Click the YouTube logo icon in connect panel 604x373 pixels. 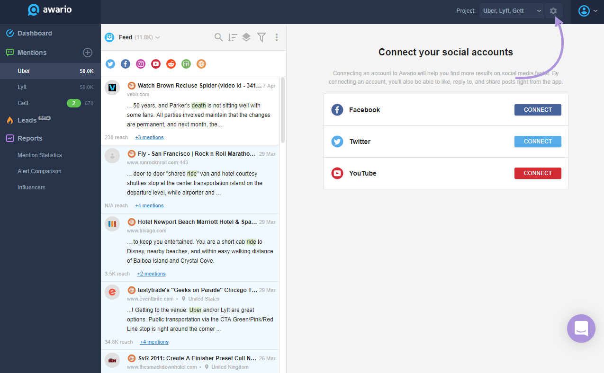coord(337,173)
